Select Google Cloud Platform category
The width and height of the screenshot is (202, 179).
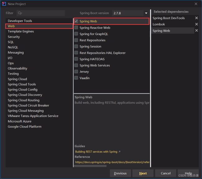click(39, 126)
